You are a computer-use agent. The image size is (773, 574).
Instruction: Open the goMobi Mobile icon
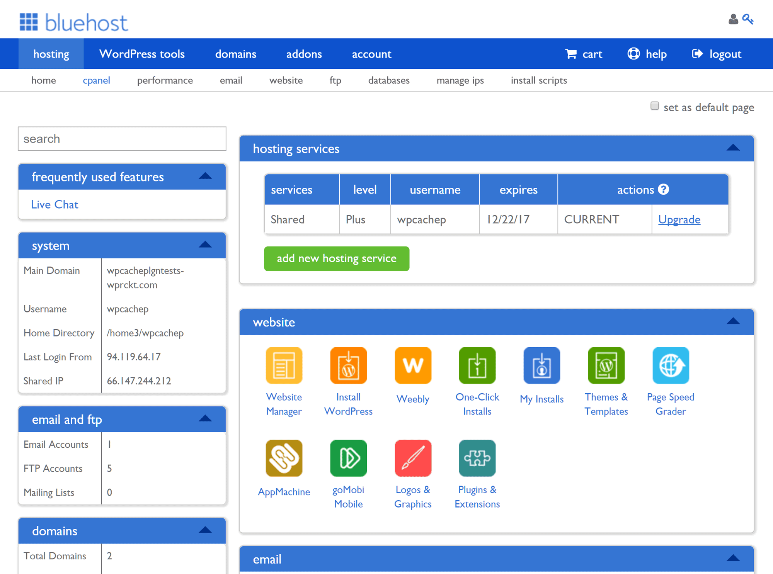(x=348, y=458)
